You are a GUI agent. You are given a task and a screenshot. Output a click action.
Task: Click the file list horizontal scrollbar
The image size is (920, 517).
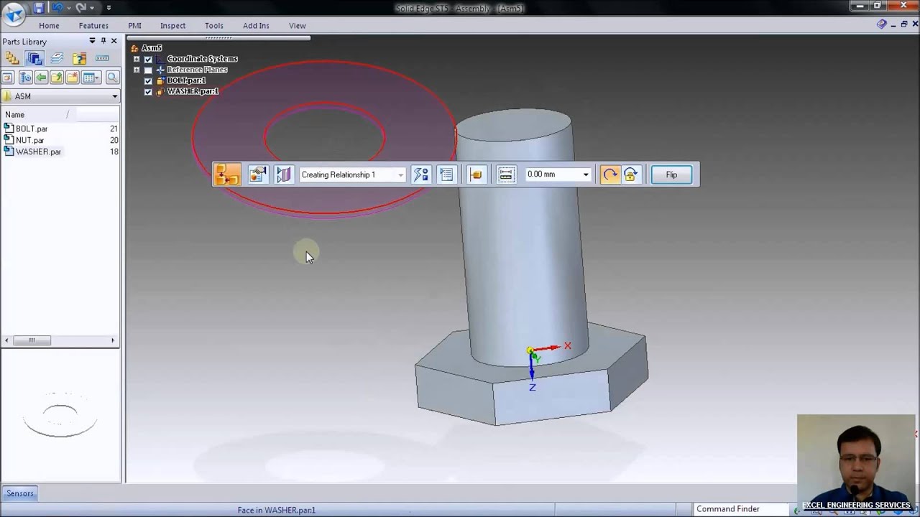60,340
